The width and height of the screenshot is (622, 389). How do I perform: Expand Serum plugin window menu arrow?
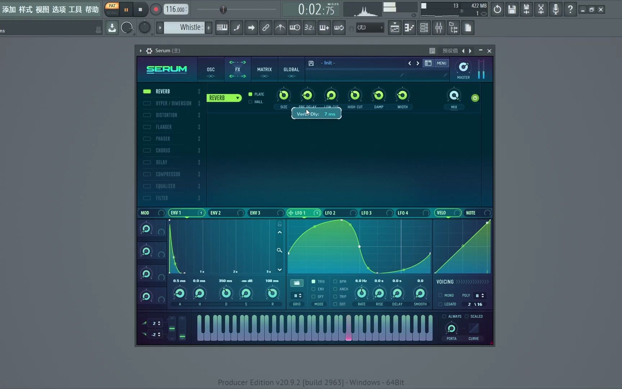[x=141, y=51]
